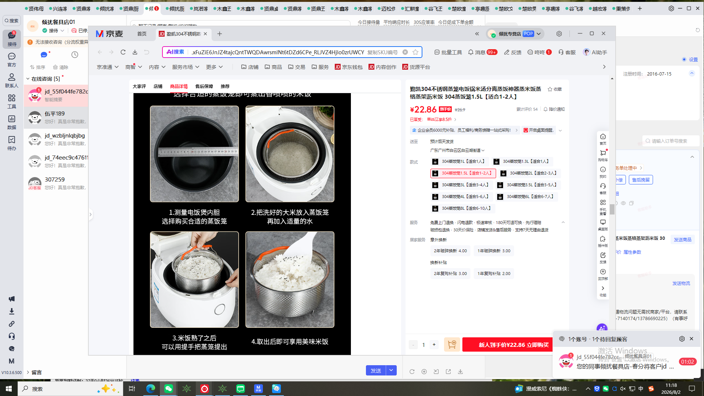Open 插件版 plugin icon in floating sidebar
704x396 pixels.
[603, 241]
